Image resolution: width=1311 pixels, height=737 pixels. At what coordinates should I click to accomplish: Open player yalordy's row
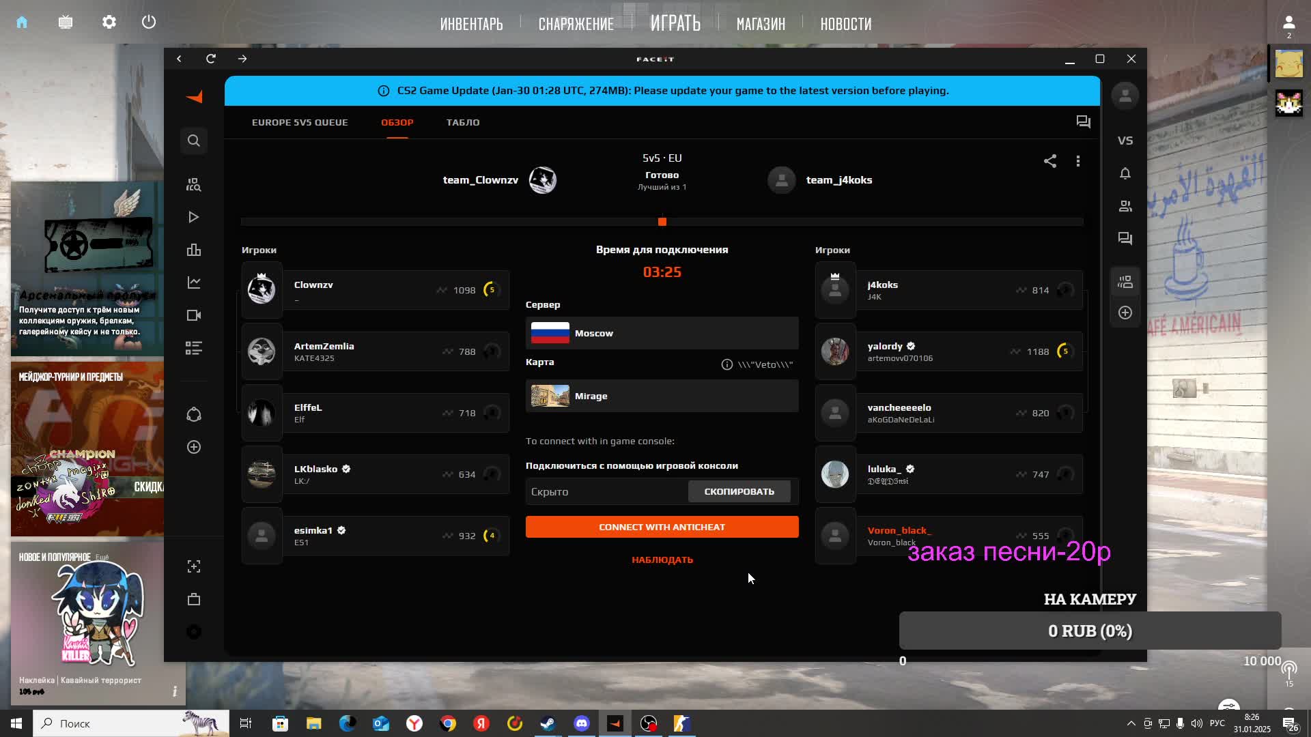tap(949, 351)
